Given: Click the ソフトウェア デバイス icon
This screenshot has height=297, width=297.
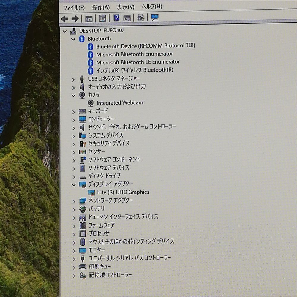Looking at the screenshot, I should [x=82, y=168].
